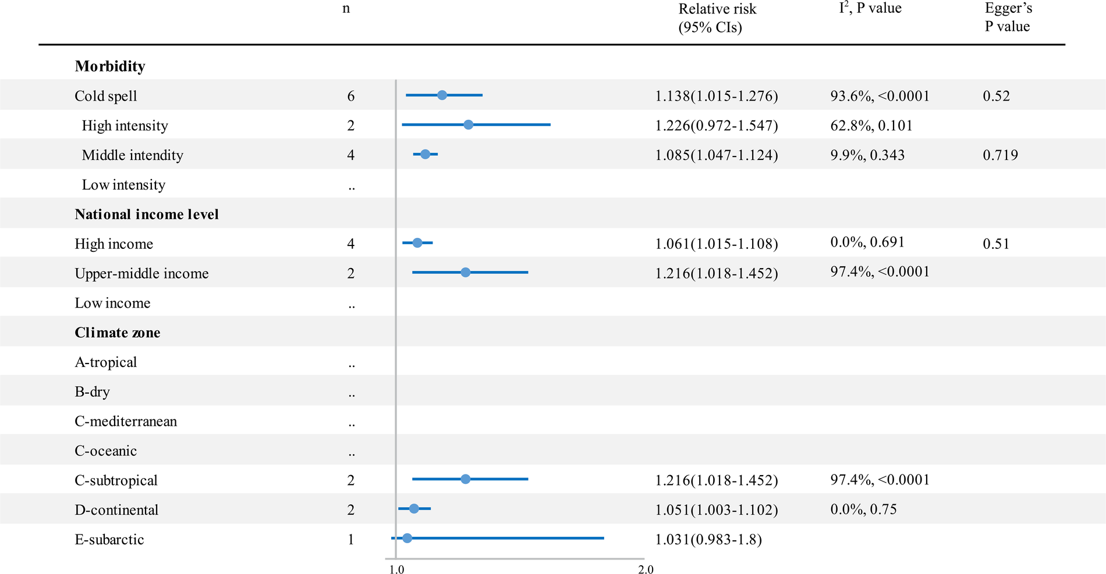Image resolution: width=1106 pixels, height=574 pixels.
Task: Click the Climate zone section heading
Action: pos(118,333)
